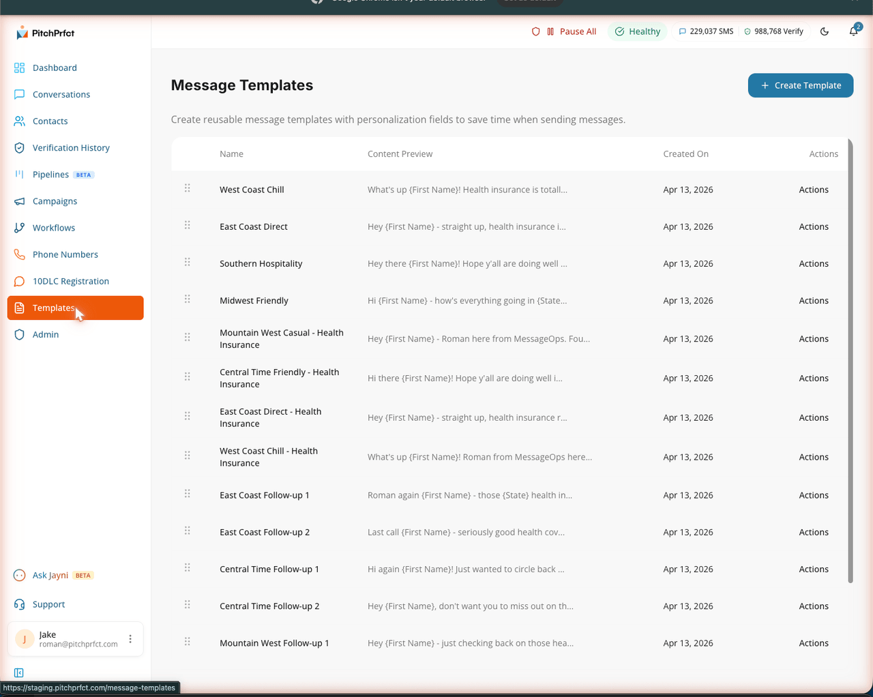Viewport: 873px width, 697px height.
Task: Open Actions for East Coast Direct
Action: point(814,226)
